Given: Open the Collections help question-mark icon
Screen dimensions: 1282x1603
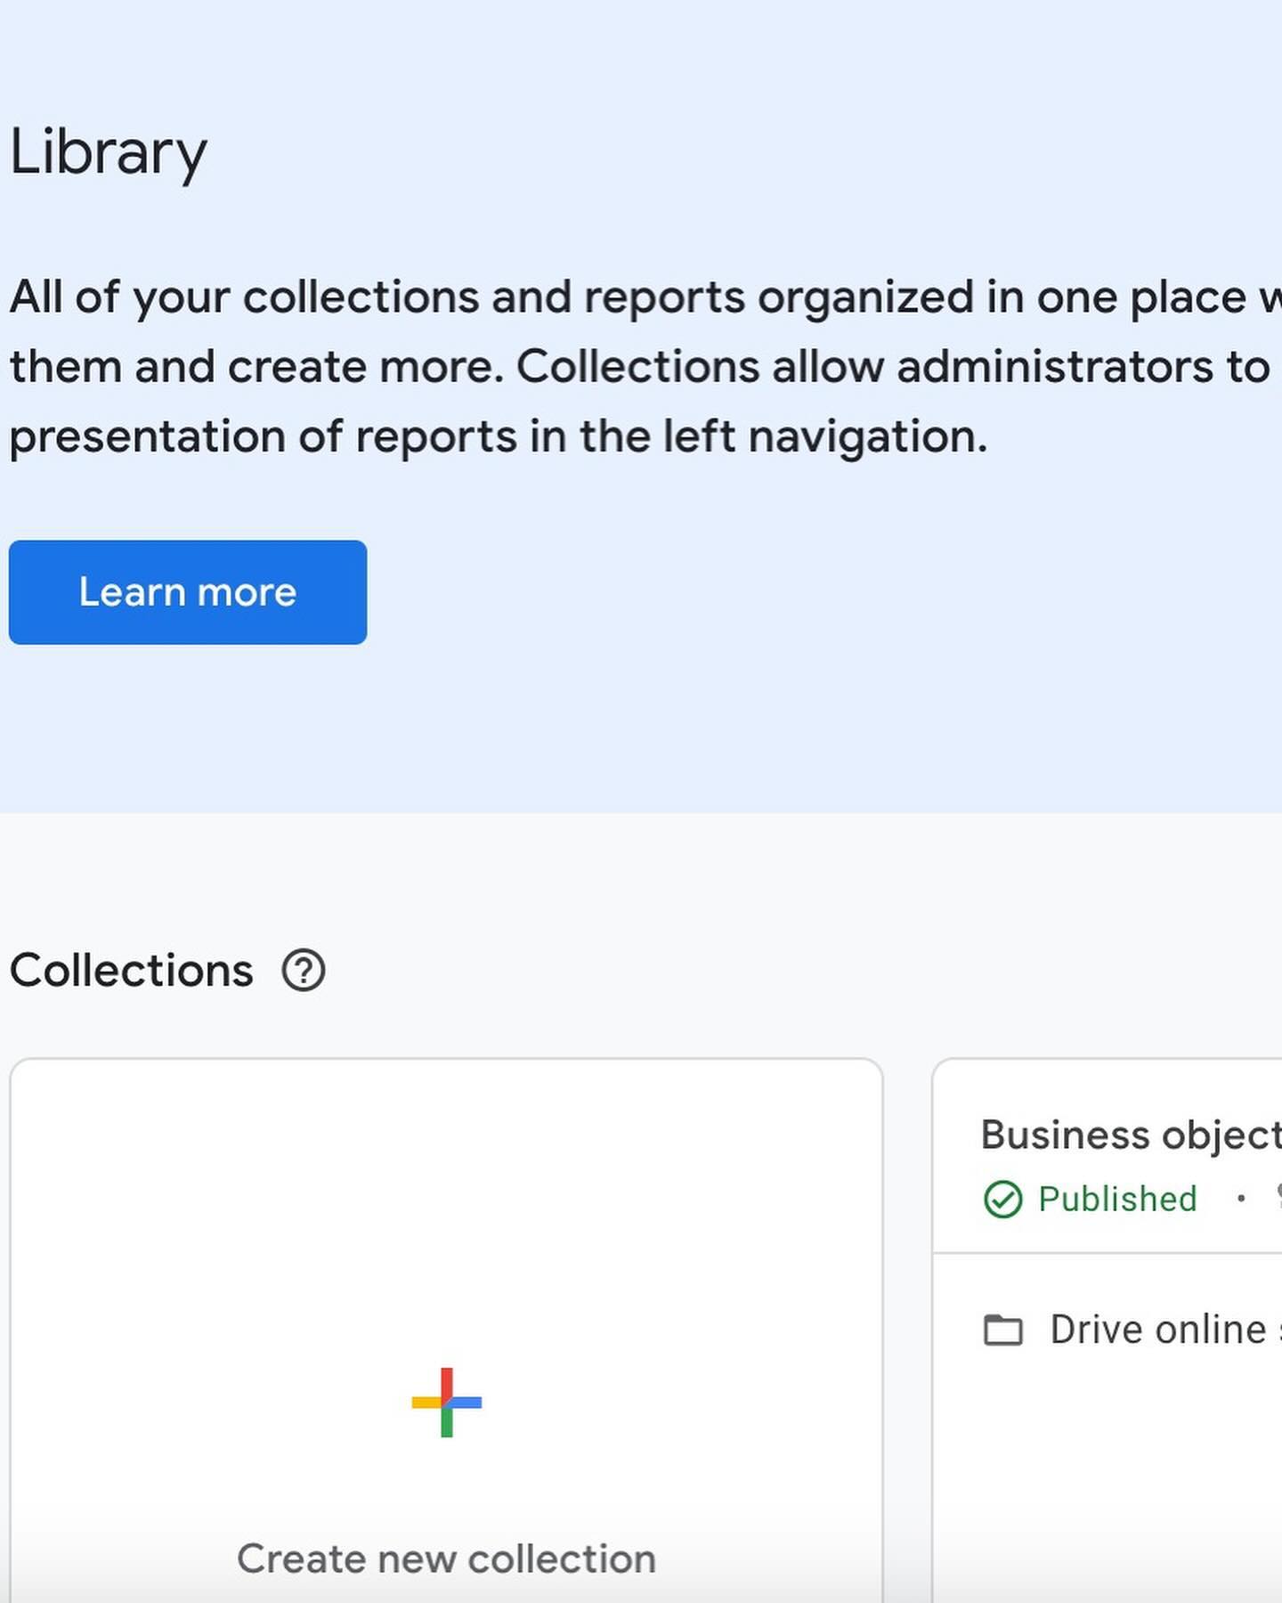Looking at the screenshot, I should [304, 971].
